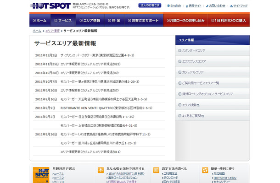Go to ホーム in the navigation bar
280x183 pixels.
click(40, 20)
